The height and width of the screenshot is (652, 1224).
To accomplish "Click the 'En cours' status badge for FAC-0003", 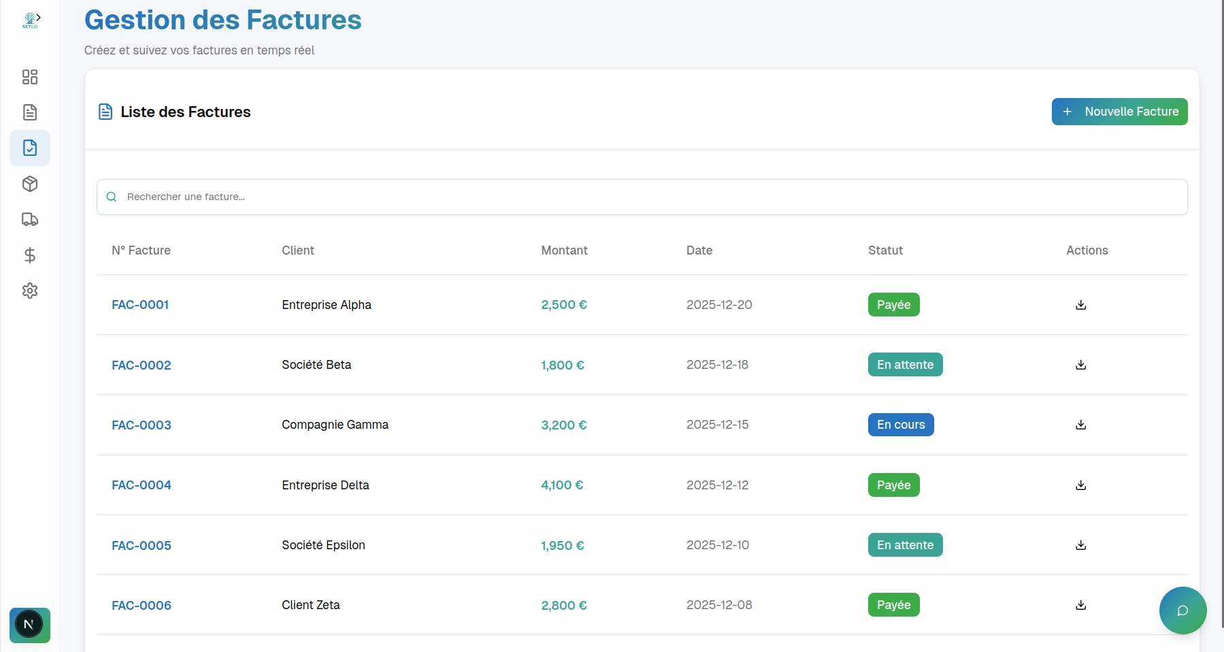I will click(x=901, y=425).
